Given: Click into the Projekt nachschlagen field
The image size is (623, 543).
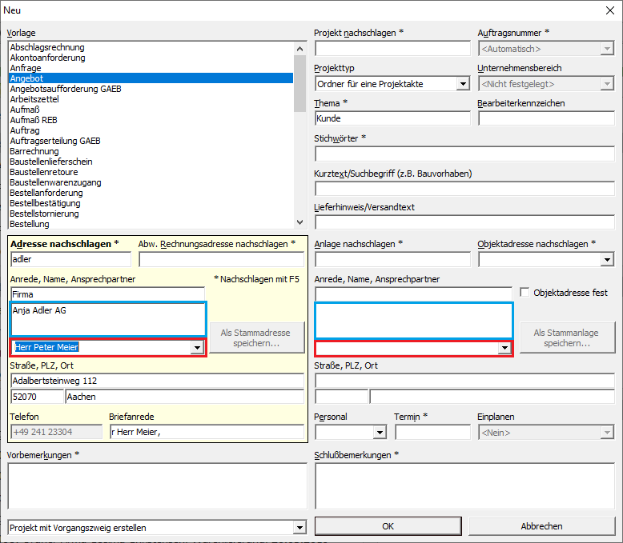Looking at the screenshot, I should click(392, 49).
